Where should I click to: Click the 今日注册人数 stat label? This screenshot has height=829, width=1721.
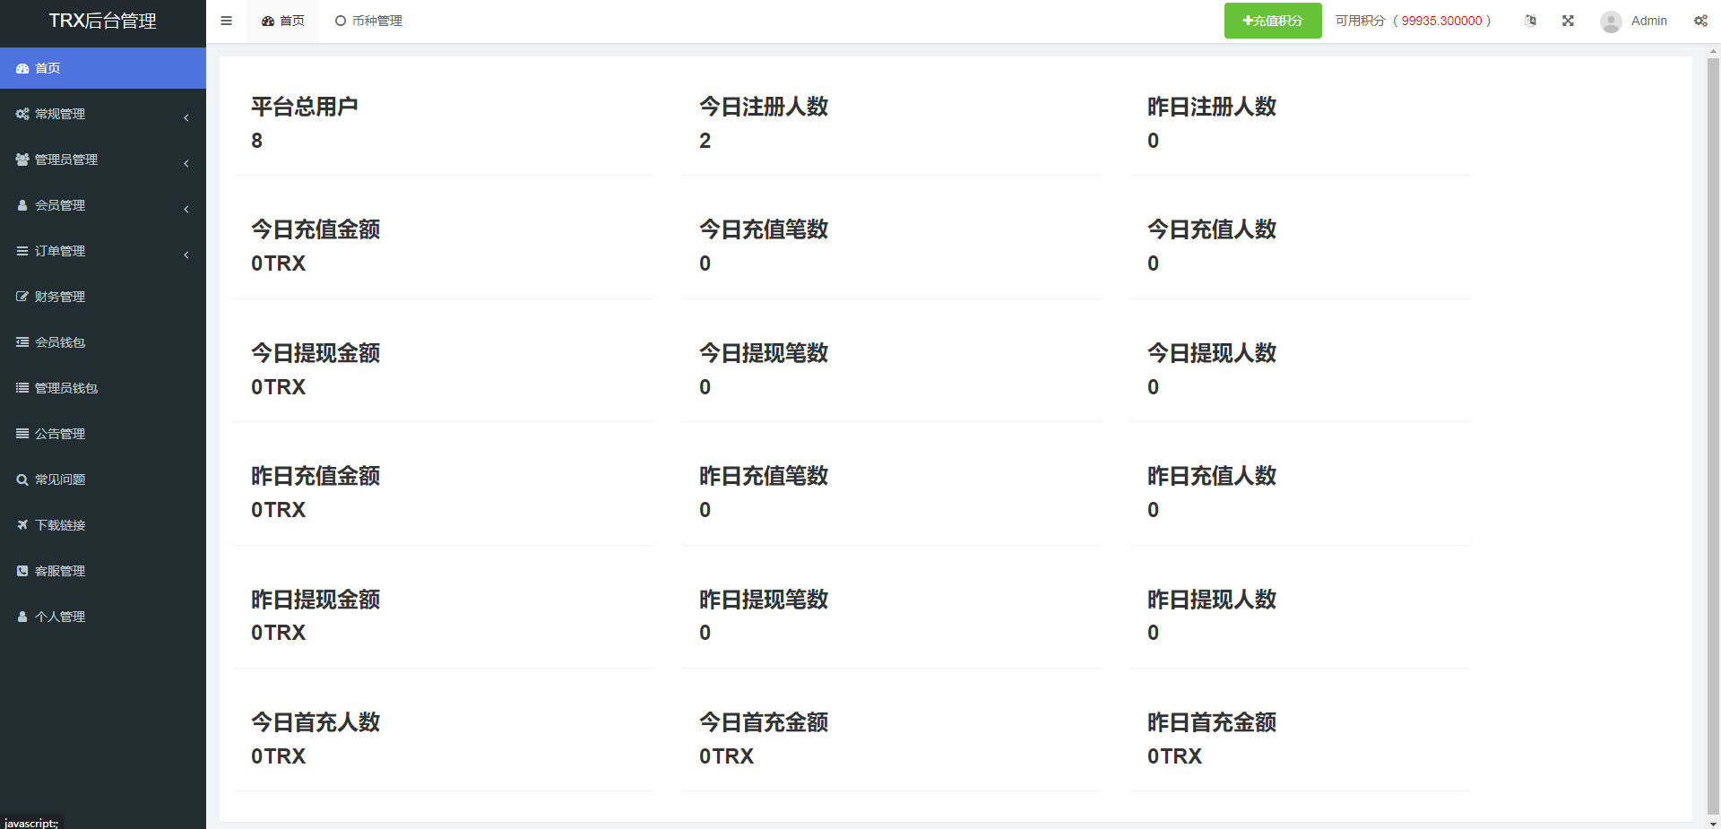coord(764,107)
